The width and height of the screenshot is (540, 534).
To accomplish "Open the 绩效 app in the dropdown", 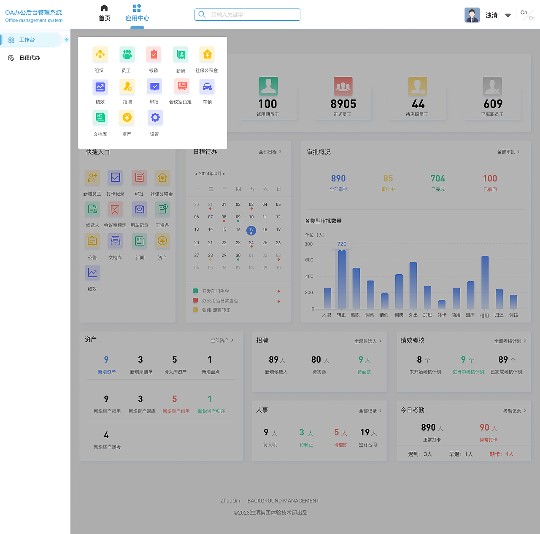I will click(100, 87).
